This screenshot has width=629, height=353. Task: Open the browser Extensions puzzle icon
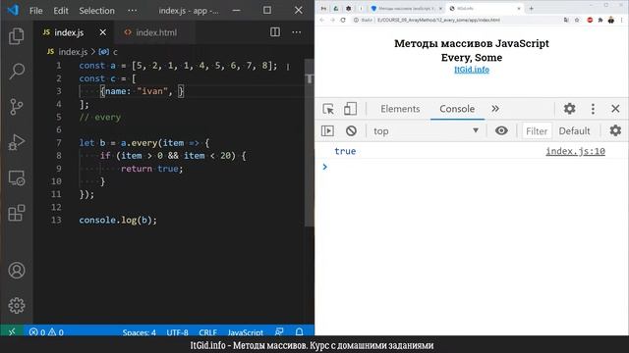(x=600, y=20)
